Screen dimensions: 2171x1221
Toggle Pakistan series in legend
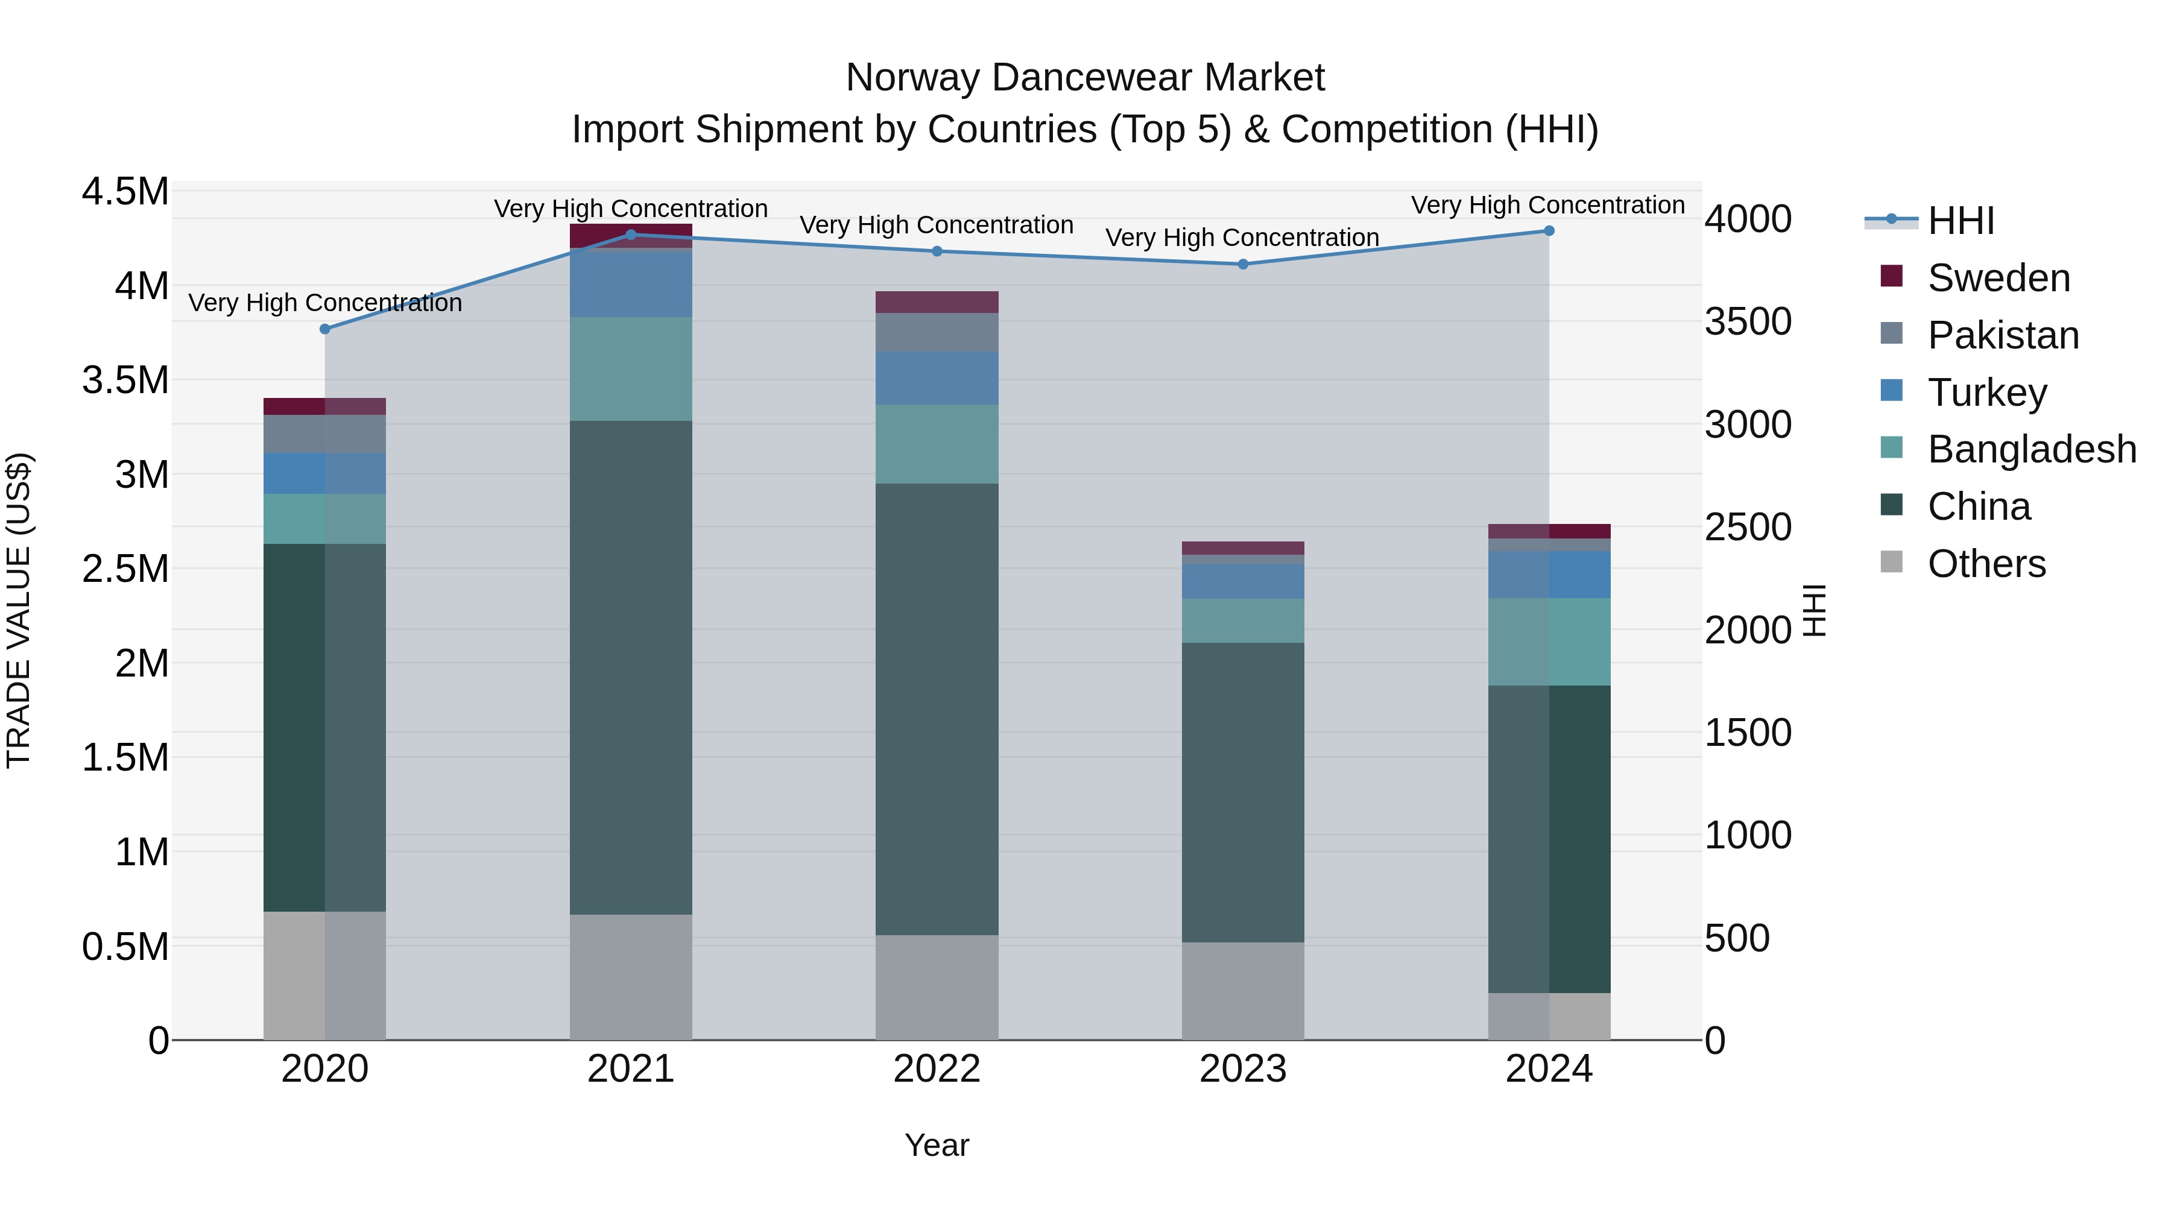(x=1980, y=335)
